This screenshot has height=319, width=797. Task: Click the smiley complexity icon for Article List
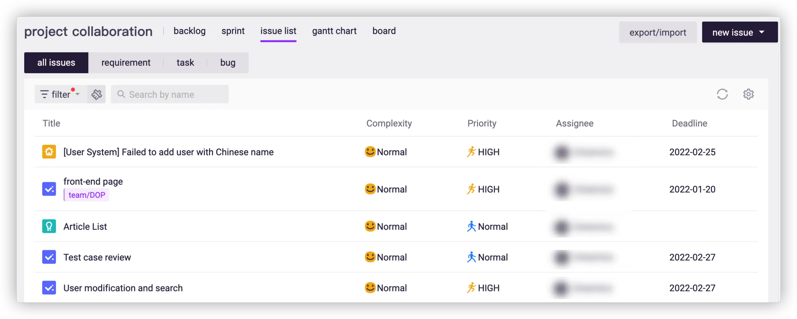pos(370,226)
